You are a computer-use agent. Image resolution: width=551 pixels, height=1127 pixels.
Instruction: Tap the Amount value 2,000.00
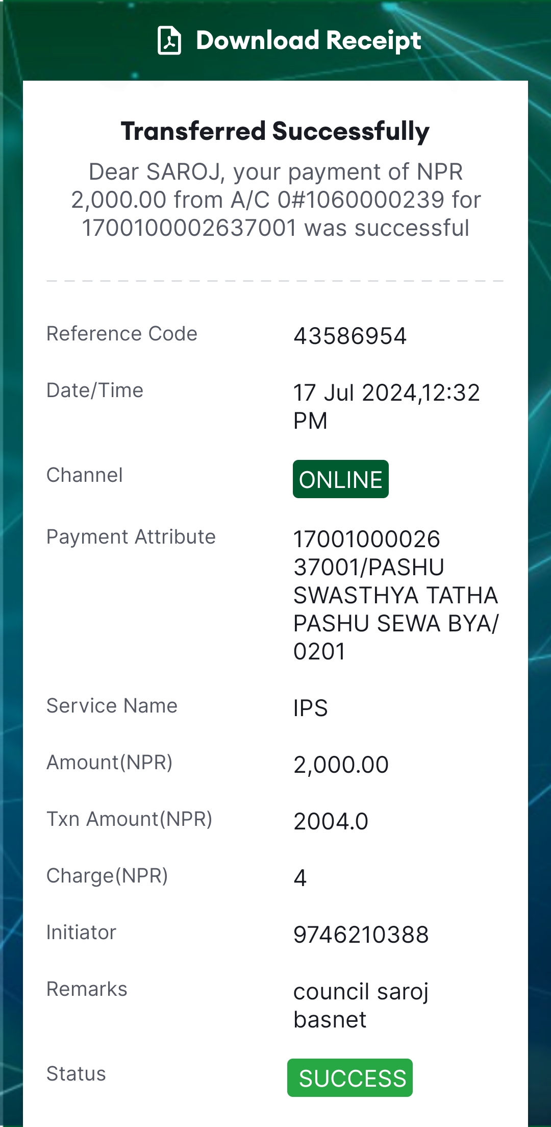pyautogui.click(x=341, y=765)
